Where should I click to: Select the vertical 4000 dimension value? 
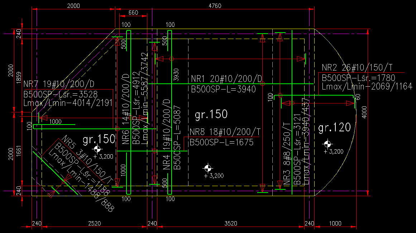click(364, 112)
